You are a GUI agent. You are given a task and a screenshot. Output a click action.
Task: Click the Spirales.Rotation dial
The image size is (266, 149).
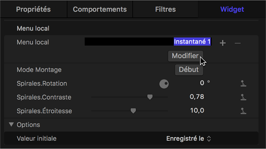[164, 84]
